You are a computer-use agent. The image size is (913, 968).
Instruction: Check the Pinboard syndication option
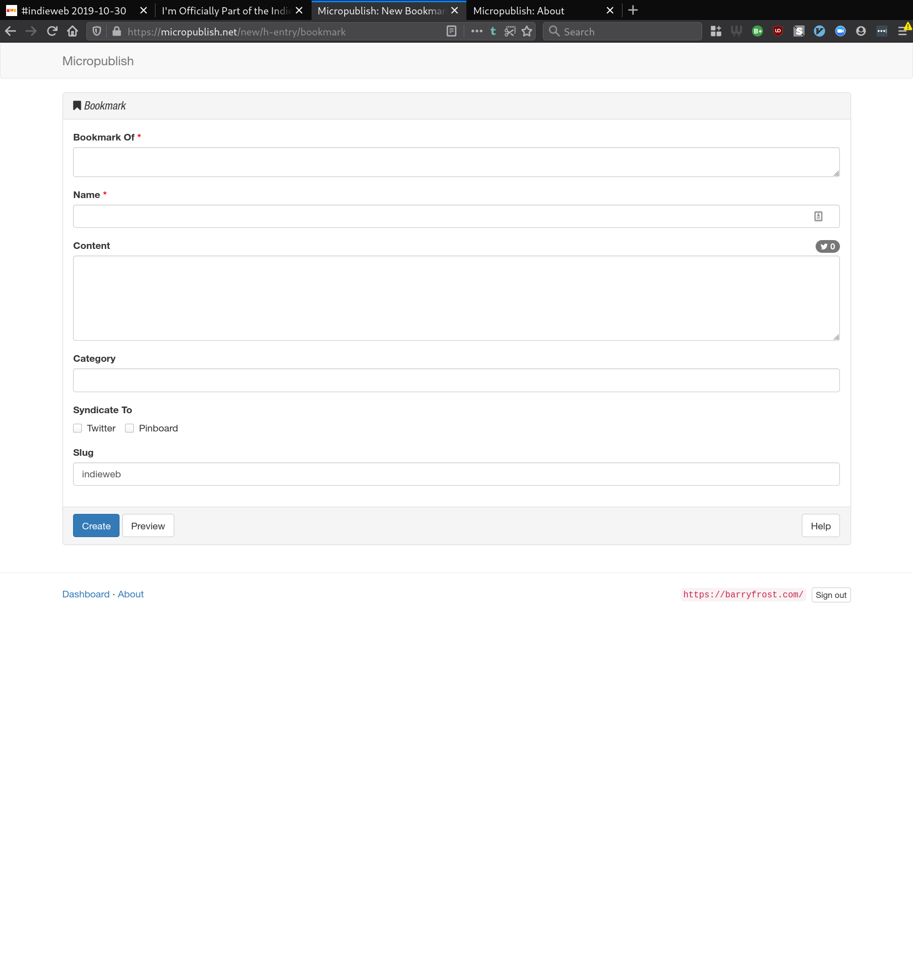pyautogui.click(x=129, y=429)
